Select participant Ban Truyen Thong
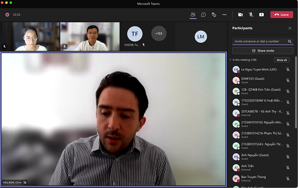The height and width of the screenshot is (188, 298). coord(261,179)
